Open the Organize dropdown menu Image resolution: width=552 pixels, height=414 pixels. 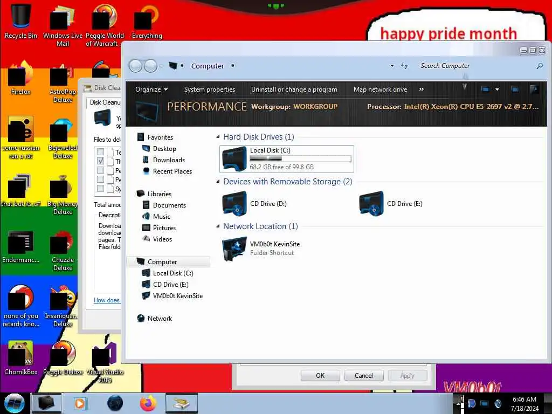[x=151, y=89]
